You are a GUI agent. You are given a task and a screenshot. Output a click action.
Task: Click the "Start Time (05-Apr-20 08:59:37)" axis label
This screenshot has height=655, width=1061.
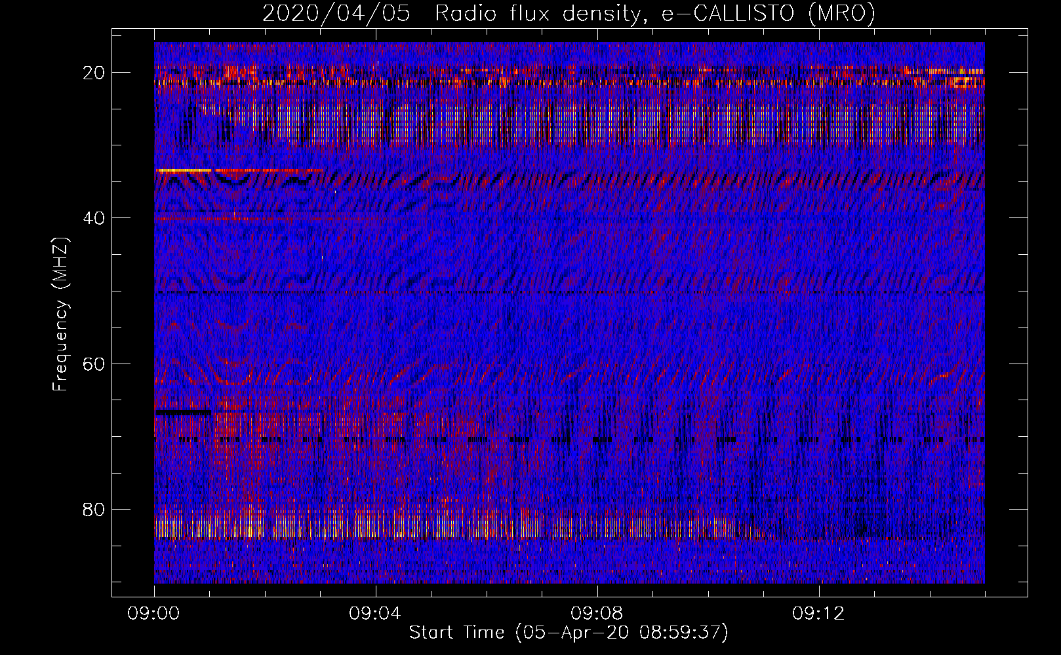tap(569, 633)
